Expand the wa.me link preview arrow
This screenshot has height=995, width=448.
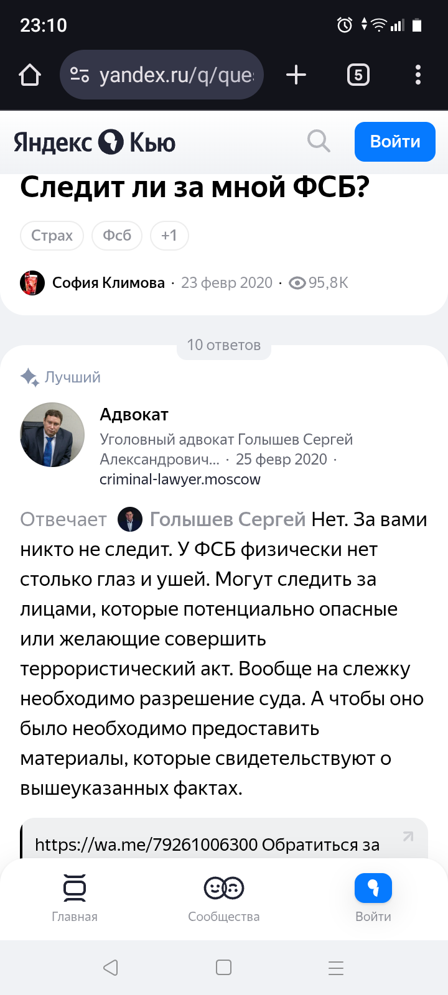(408, 836)
